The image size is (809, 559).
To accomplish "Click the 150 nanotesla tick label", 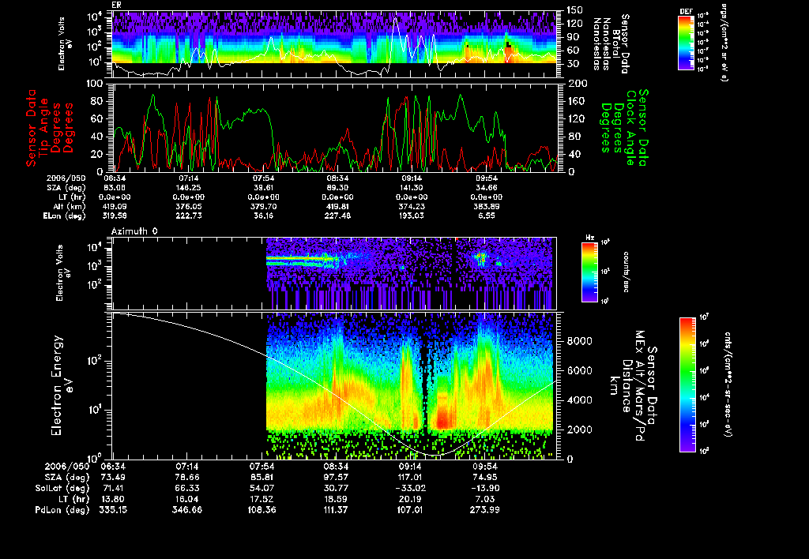I will click(575, 9).
